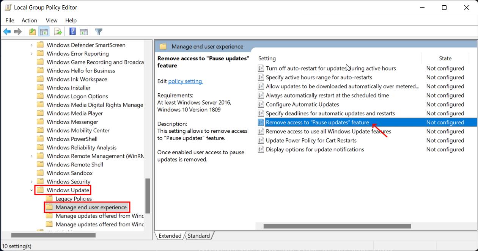Click the Forward arrow toolbar icon
This screenshot has height=251, width=478.
17,32
